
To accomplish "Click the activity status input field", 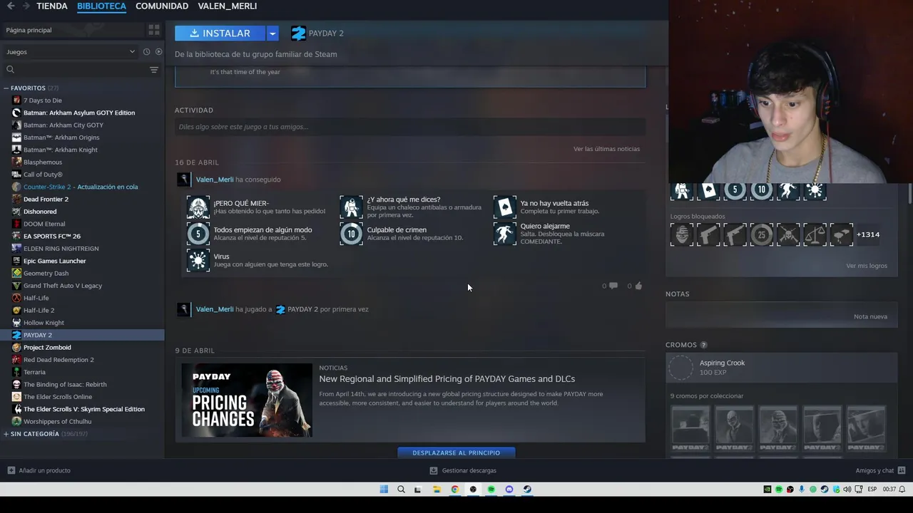I will pos(410,127).
